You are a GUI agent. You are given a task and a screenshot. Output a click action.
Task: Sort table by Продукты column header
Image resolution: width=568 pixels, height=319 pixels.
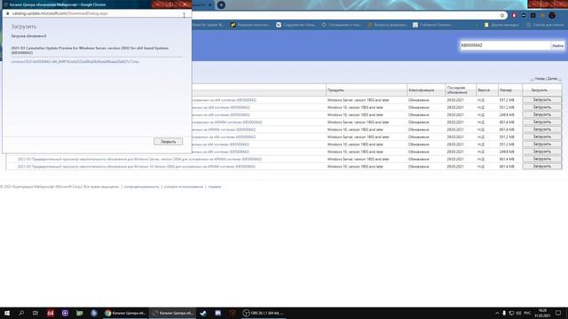click(335, 90)
